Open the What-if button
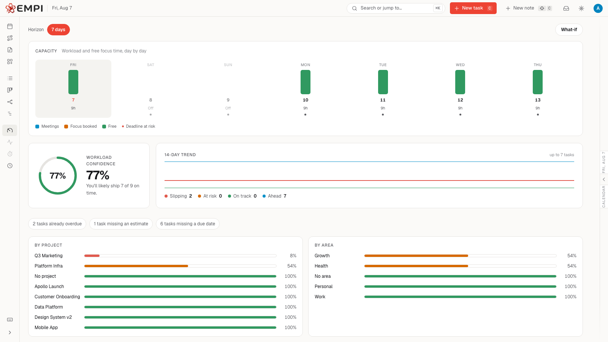This screenshot has height=342, width=608. point(569,30)
